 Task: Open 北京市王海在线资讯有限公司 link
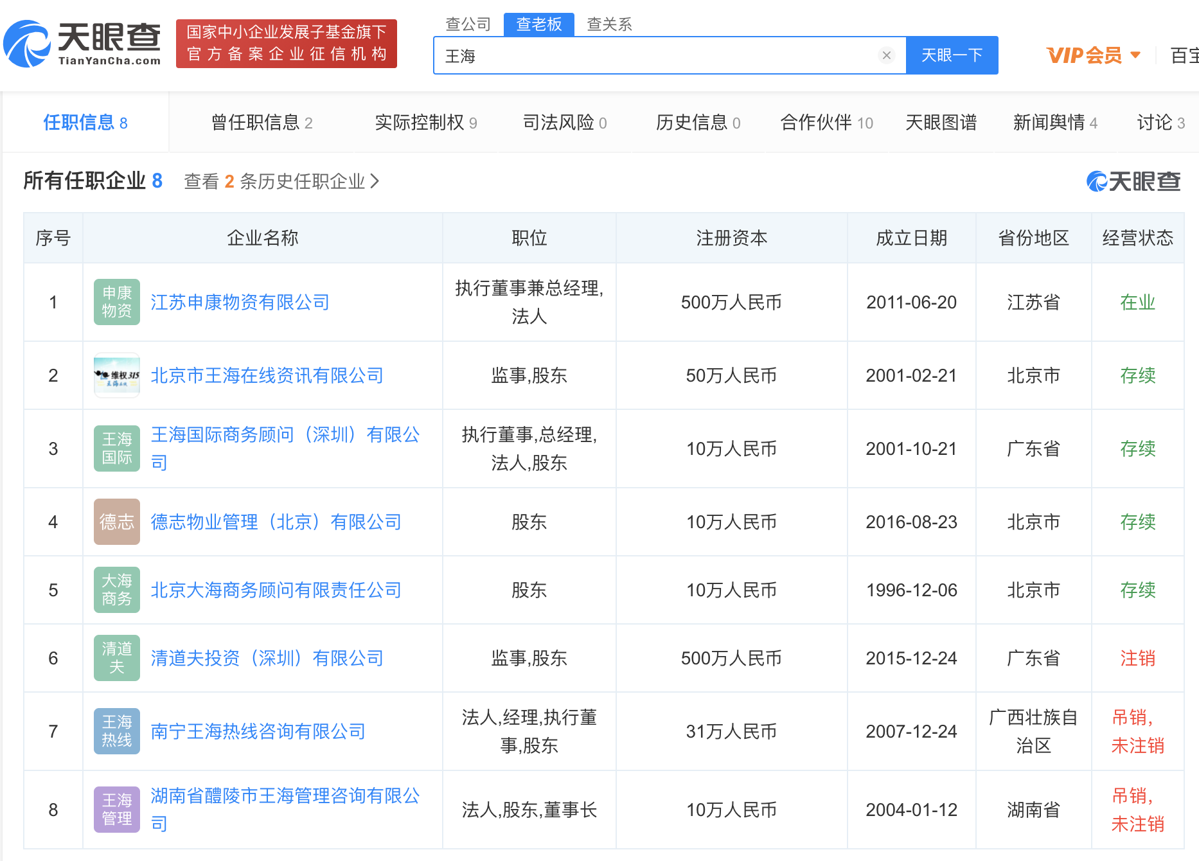(267, 375)
